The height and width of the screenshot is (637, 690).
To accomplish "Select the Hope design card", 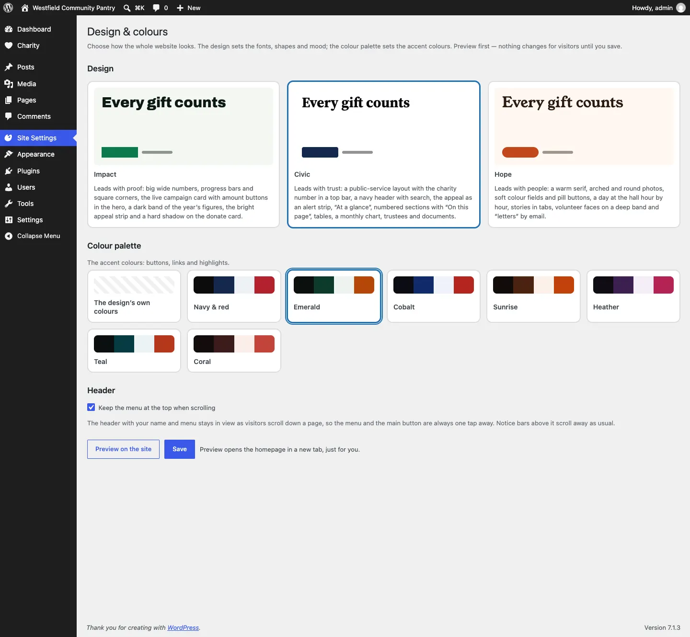I will point(584,154).
